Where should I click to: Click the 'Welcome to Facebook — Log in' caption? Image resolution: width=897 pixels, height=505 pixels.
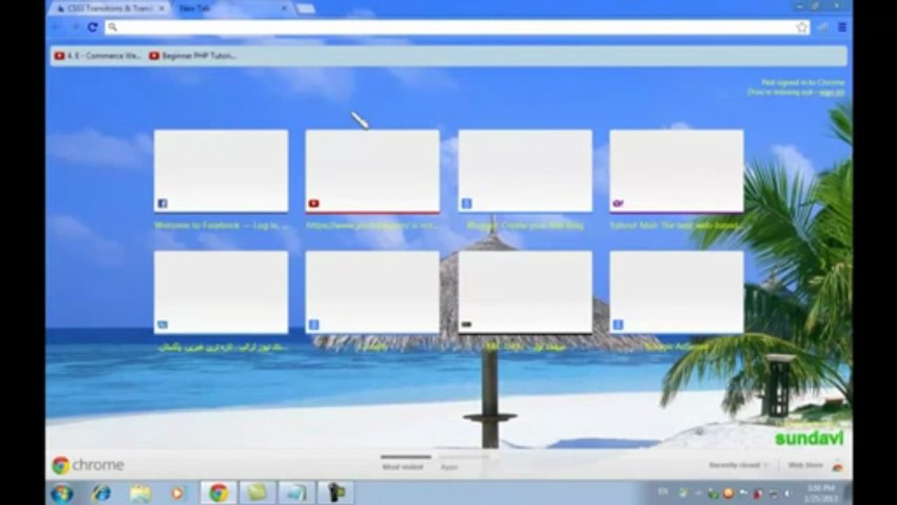tap(221, 226)
